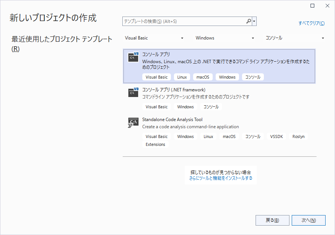The width and height of the screenshot is (335, 235).
Task: Expand the Windows platform filter dropdown
Action: pyautogui.click(x=225, y=38)
